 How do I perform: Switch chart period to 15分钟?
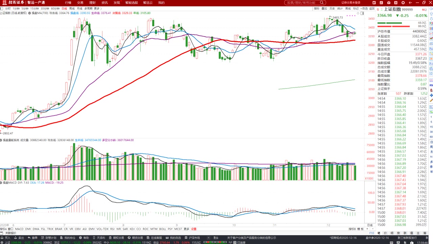(x=34, y=8)
